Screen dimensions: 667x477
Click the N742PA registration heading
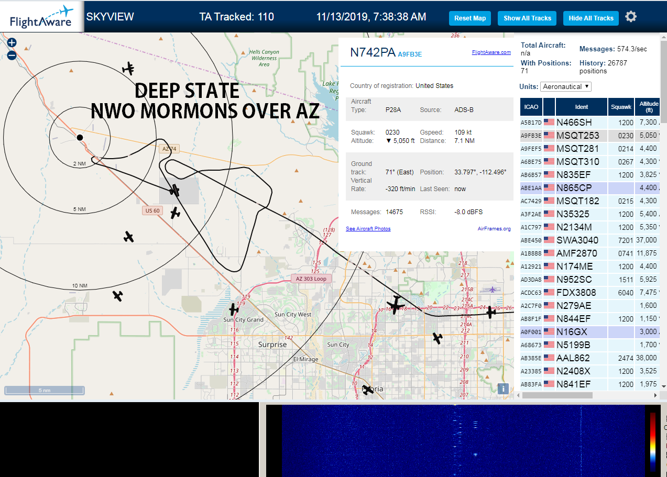(x=373, y=52)
